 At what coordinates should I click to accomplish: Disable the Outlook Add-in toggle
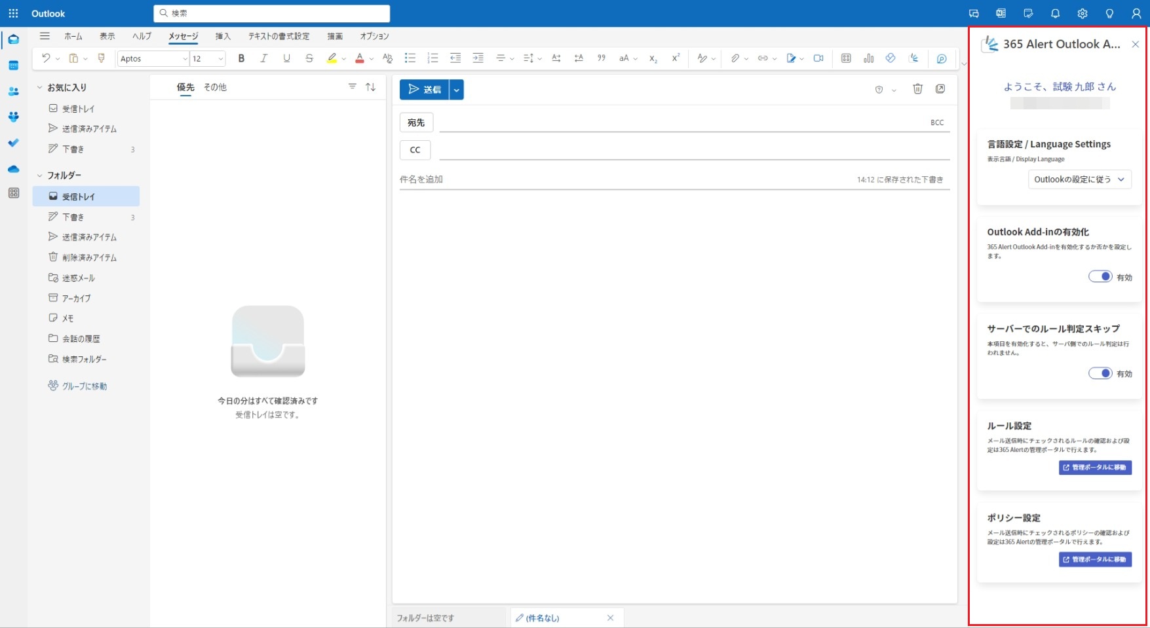[1100, 276]
